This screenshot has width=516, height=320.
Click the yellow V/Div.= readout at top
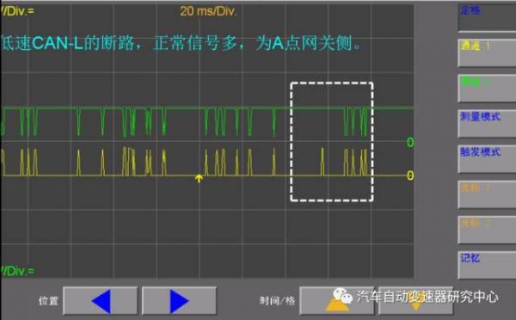point(17,11)
